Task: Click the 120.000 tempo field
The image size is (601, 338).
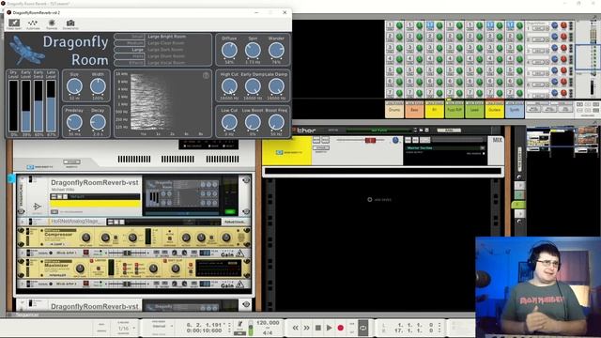Action: click(x=268, y=323)
